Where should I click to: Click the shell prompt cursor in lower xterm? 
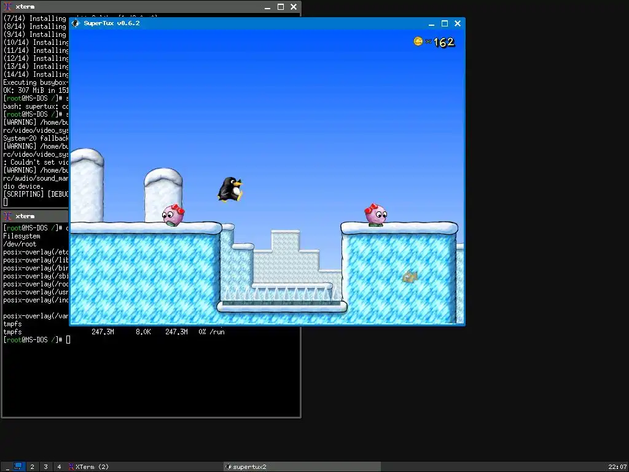click(x=68, y=340)
